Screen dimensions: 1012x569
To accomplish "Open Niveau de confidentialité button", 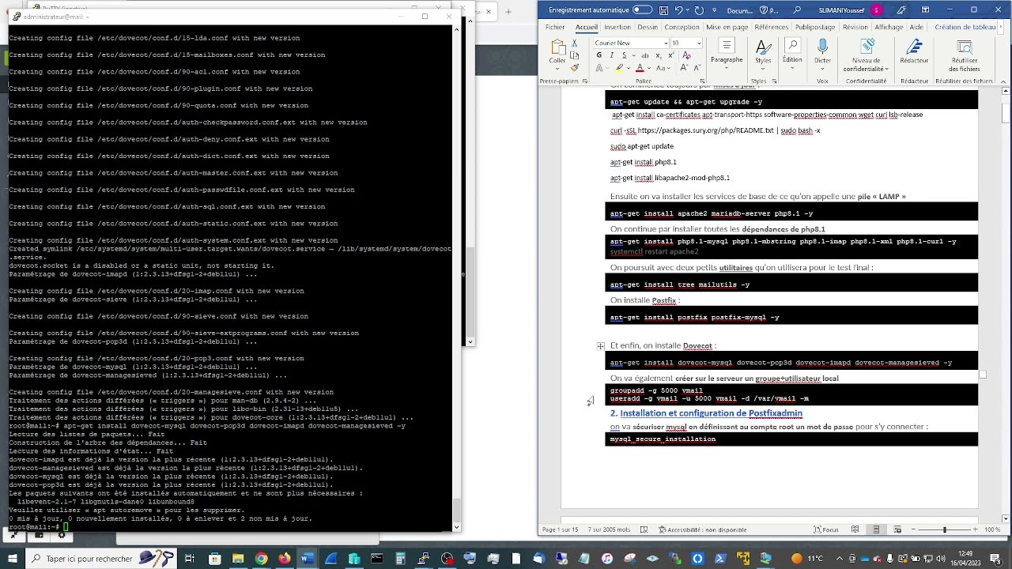I will 866,55.
